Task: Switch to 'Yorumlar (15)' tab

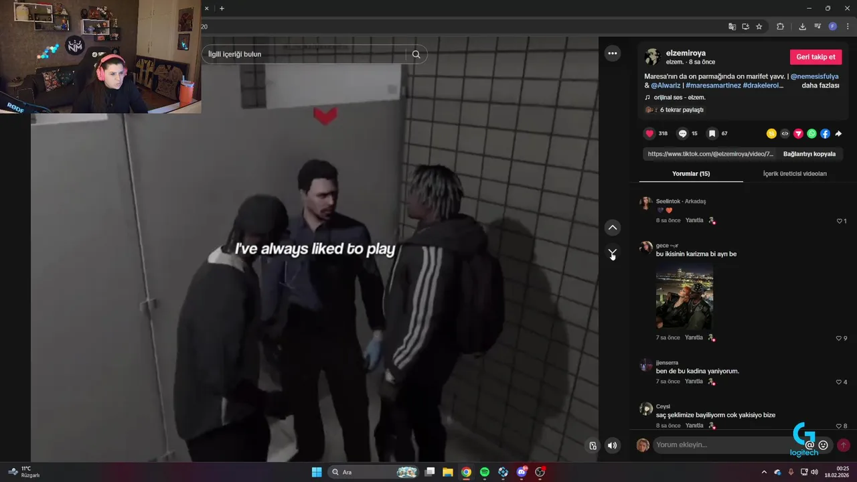Action: point(691,174)
